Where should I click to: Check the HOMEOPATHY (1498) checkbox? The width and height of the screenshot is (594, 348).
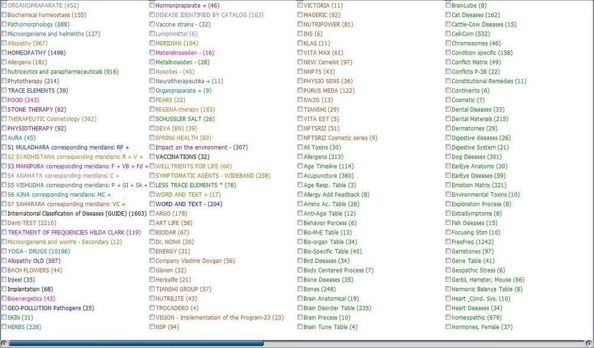(4, 53)
